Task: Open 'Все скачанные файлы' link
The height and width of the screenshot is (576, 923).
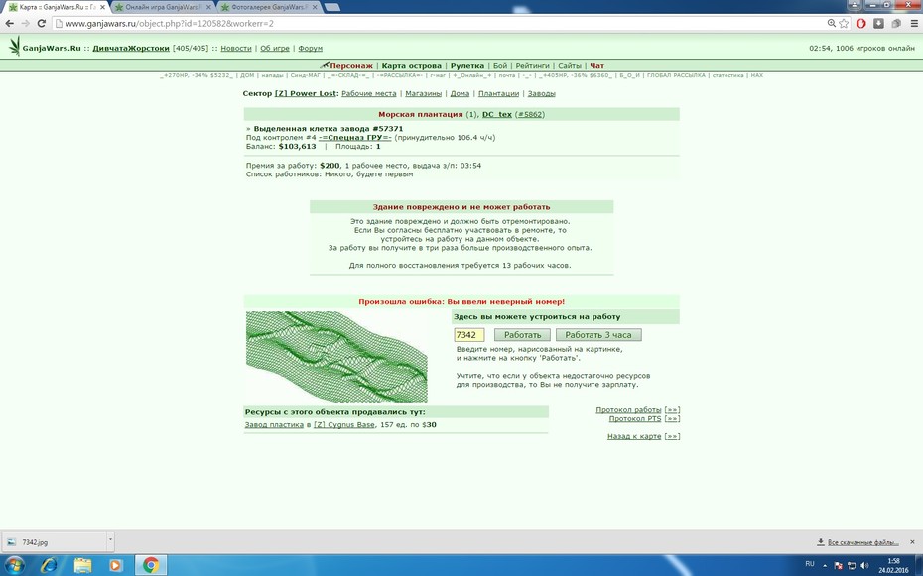Action: 862,542
